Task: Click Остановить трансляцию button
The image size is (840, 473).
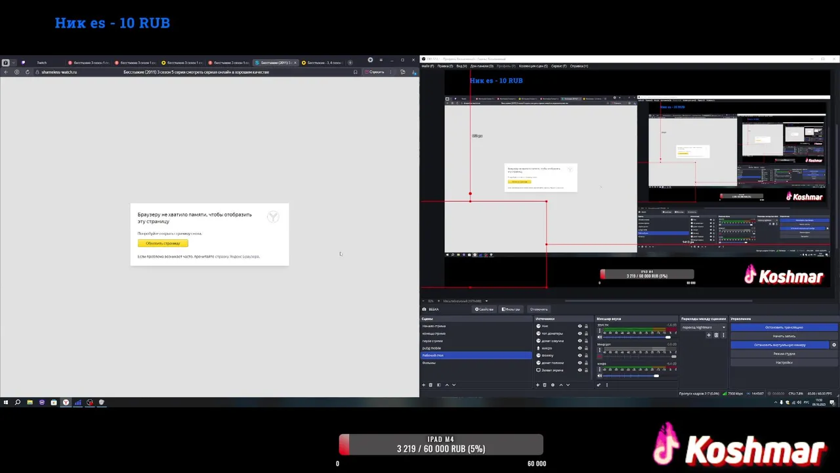Action: click(x=784, y=327)
